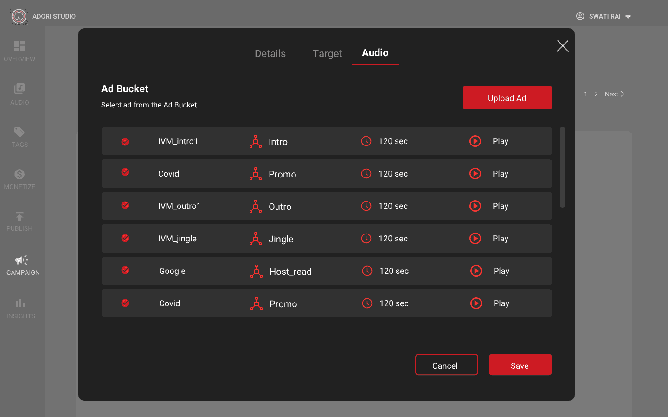Viewport: 668px width, 417px height.
Task: Open the Overview sidebar icon
Action: pyautogui.click(x=19, y=46)
